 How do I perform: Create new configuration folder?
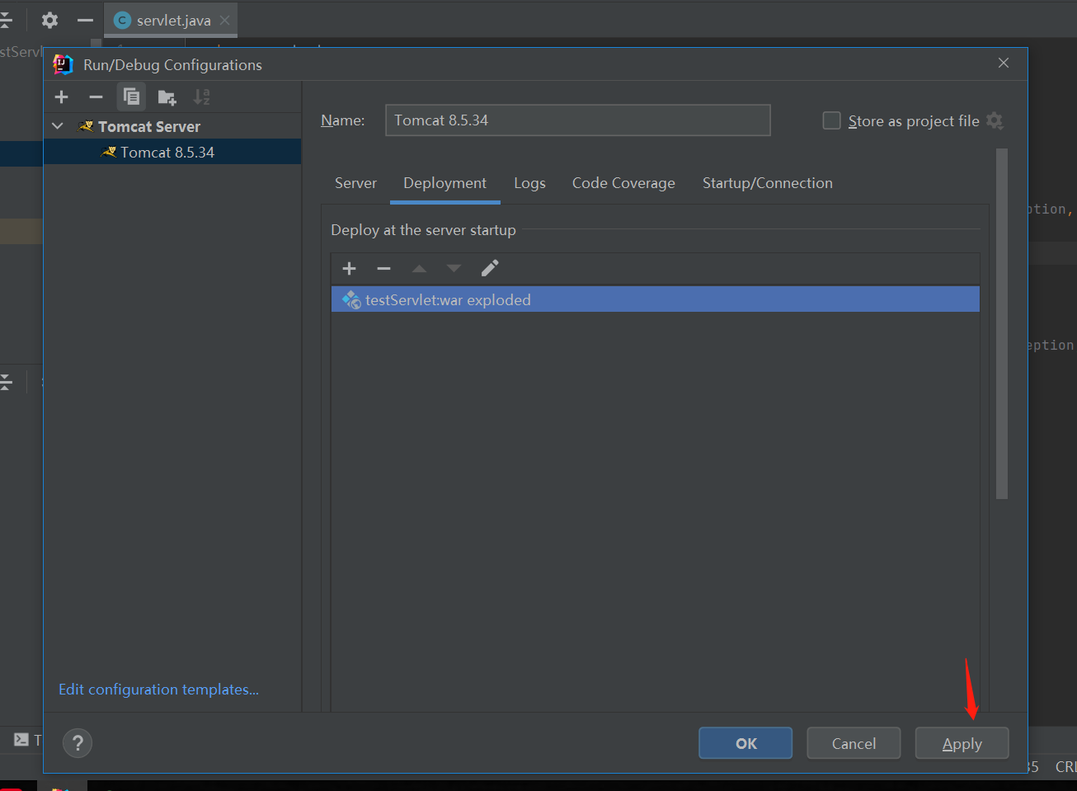pyautogui.click(x=167, y=97)
